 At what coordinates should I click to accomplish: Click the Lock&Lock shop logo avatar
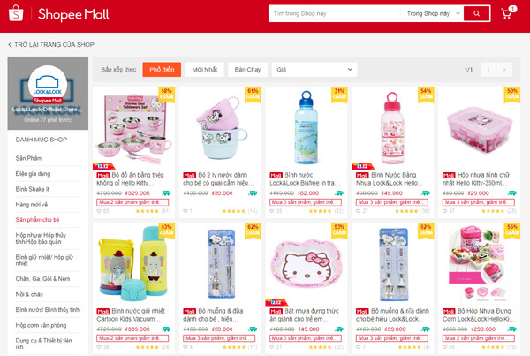[x=48, y=84]
